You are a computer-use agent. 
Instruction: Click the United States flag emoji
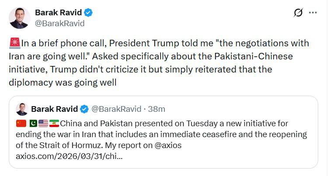43,124
